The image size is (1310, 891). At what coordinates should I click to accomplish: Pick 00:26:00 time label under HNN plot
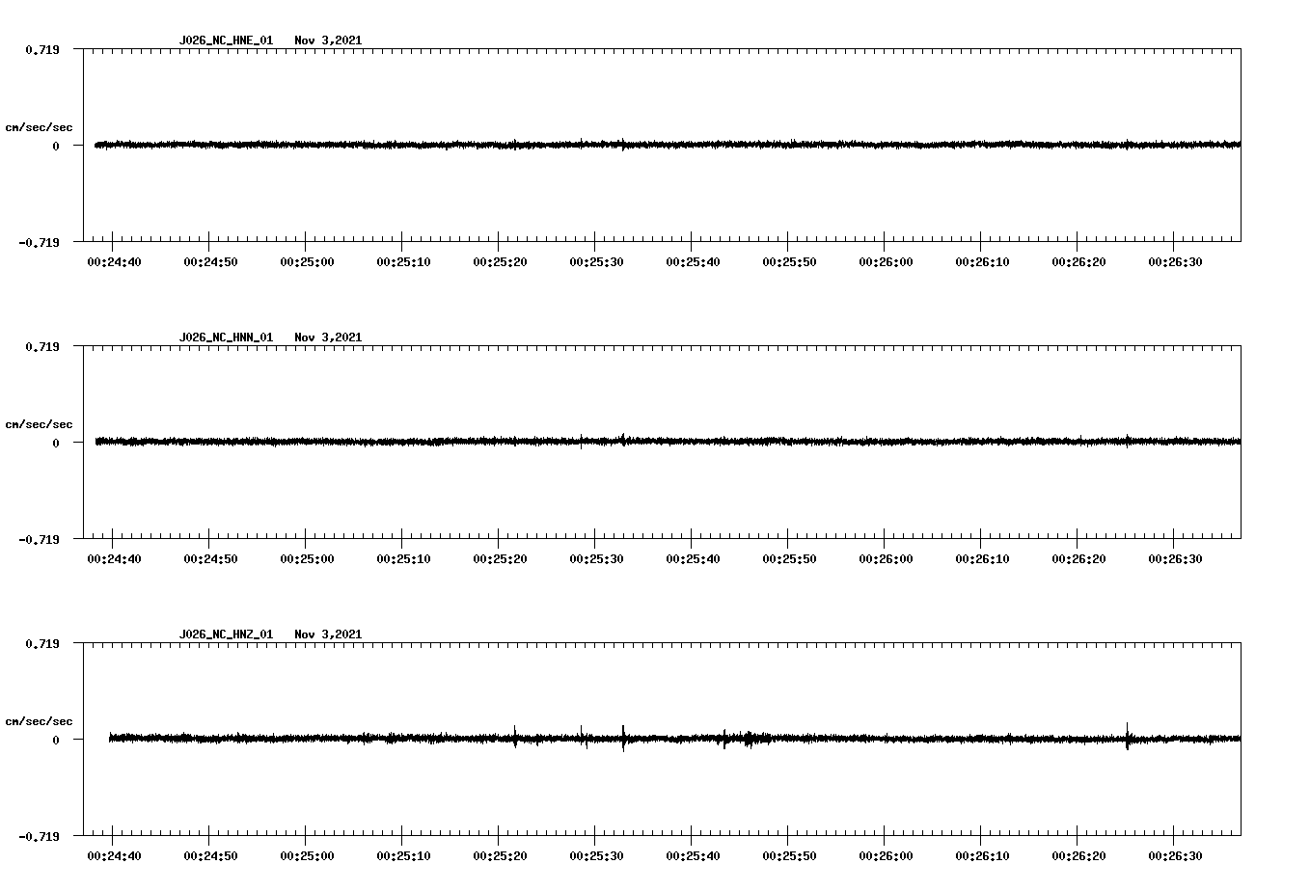pos(886,559)
